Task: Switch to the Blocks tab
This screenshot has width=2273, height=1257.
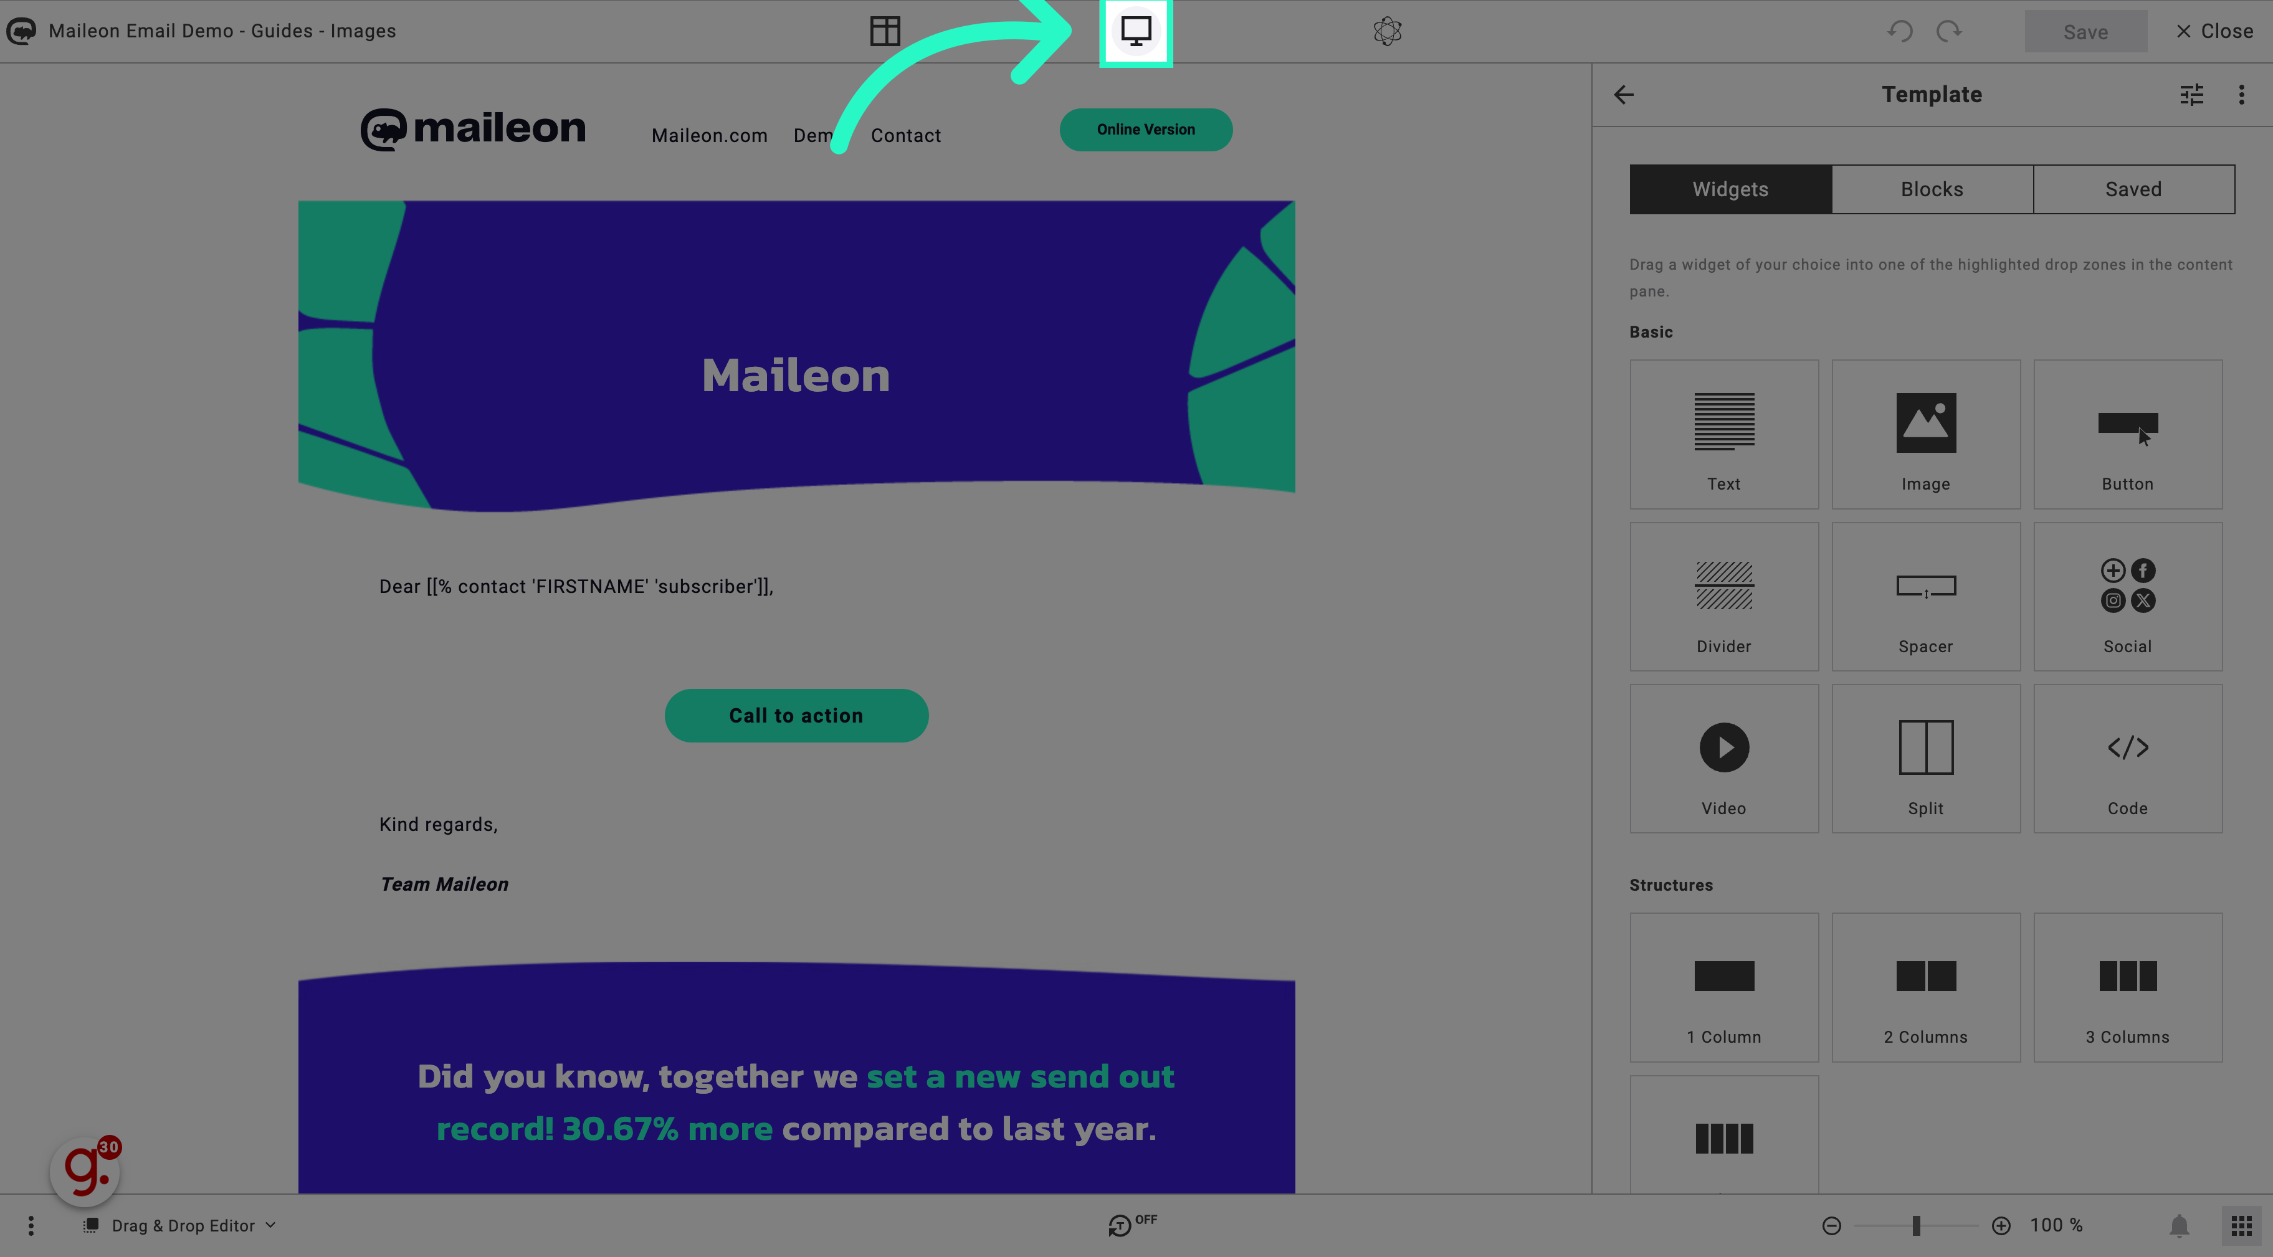Action: (1932, 189)
